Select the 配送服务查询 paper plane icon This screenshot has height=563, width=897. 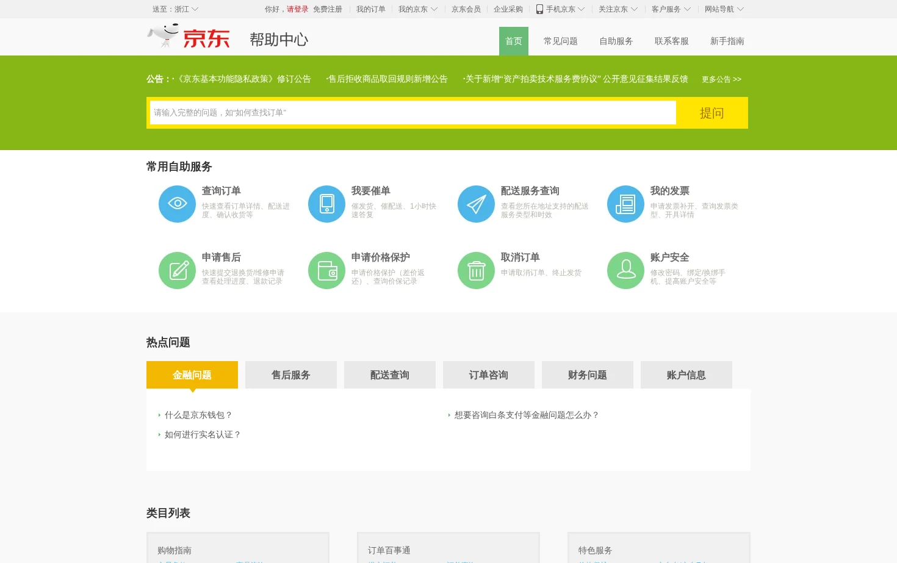click(476, 204)
